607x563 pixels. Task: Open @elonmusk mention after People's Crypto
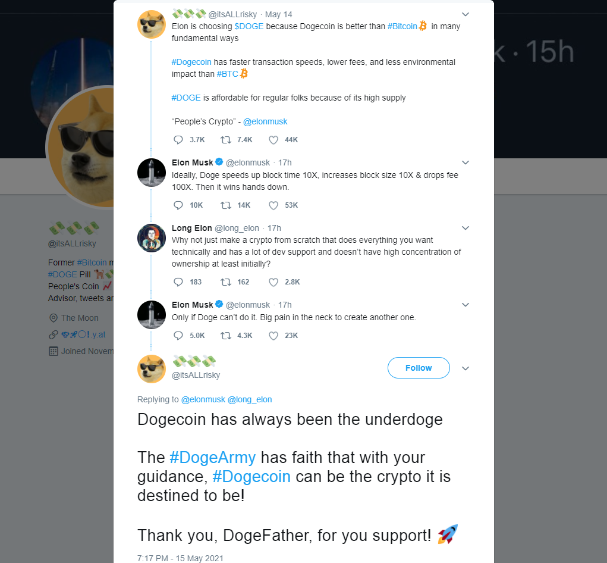(265, 121)
